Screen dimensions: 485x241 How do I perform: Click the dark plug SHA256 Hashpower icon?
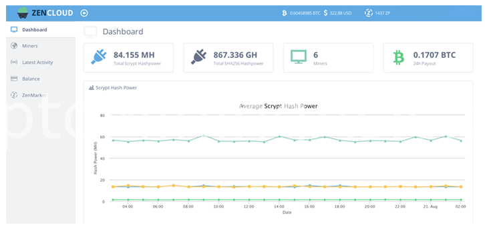pyautogui.click(x=198, y=57)
